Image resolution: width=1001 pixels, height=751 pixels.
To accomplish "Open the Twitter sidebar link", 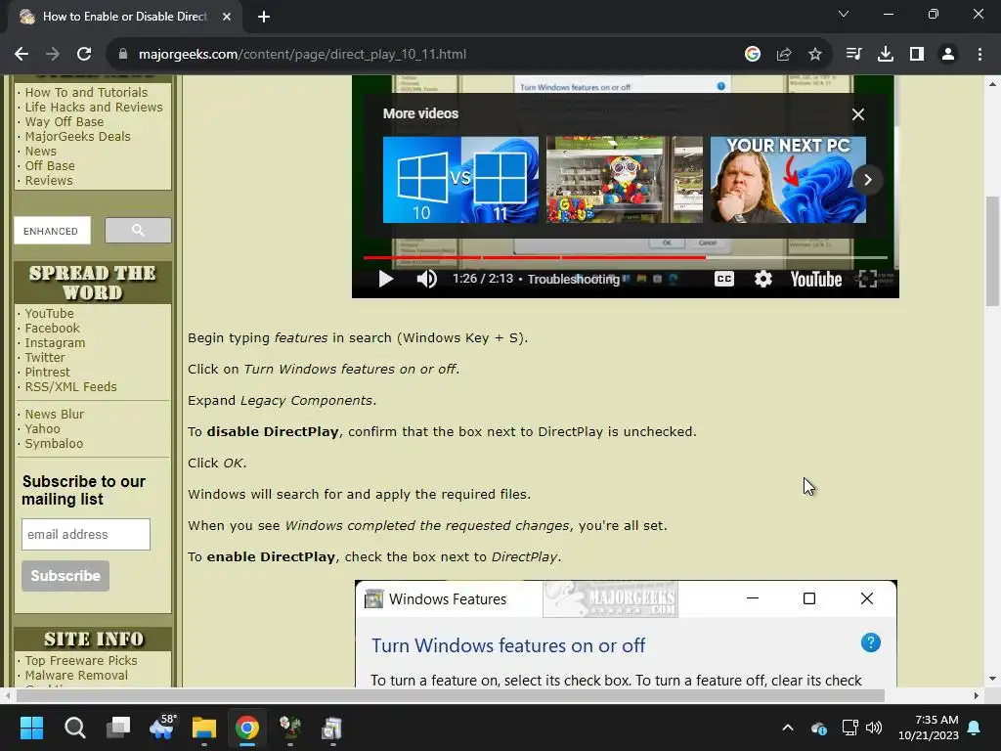I will tap(45, 358).
